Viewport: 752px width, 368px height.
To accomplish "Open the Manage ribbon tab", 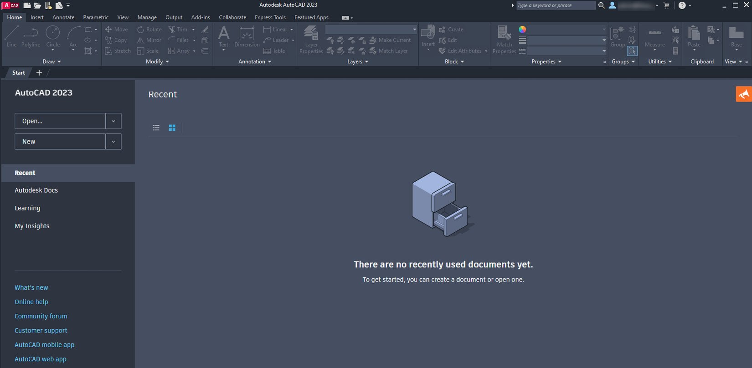I will [x=147, y=17].
